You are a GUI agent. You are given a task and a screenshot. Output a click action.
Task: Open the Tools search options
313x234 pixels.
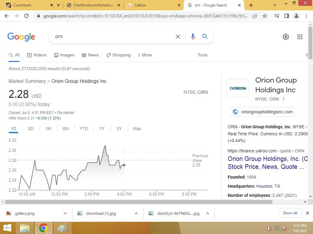pyautogui.click(x=202, y=55)
